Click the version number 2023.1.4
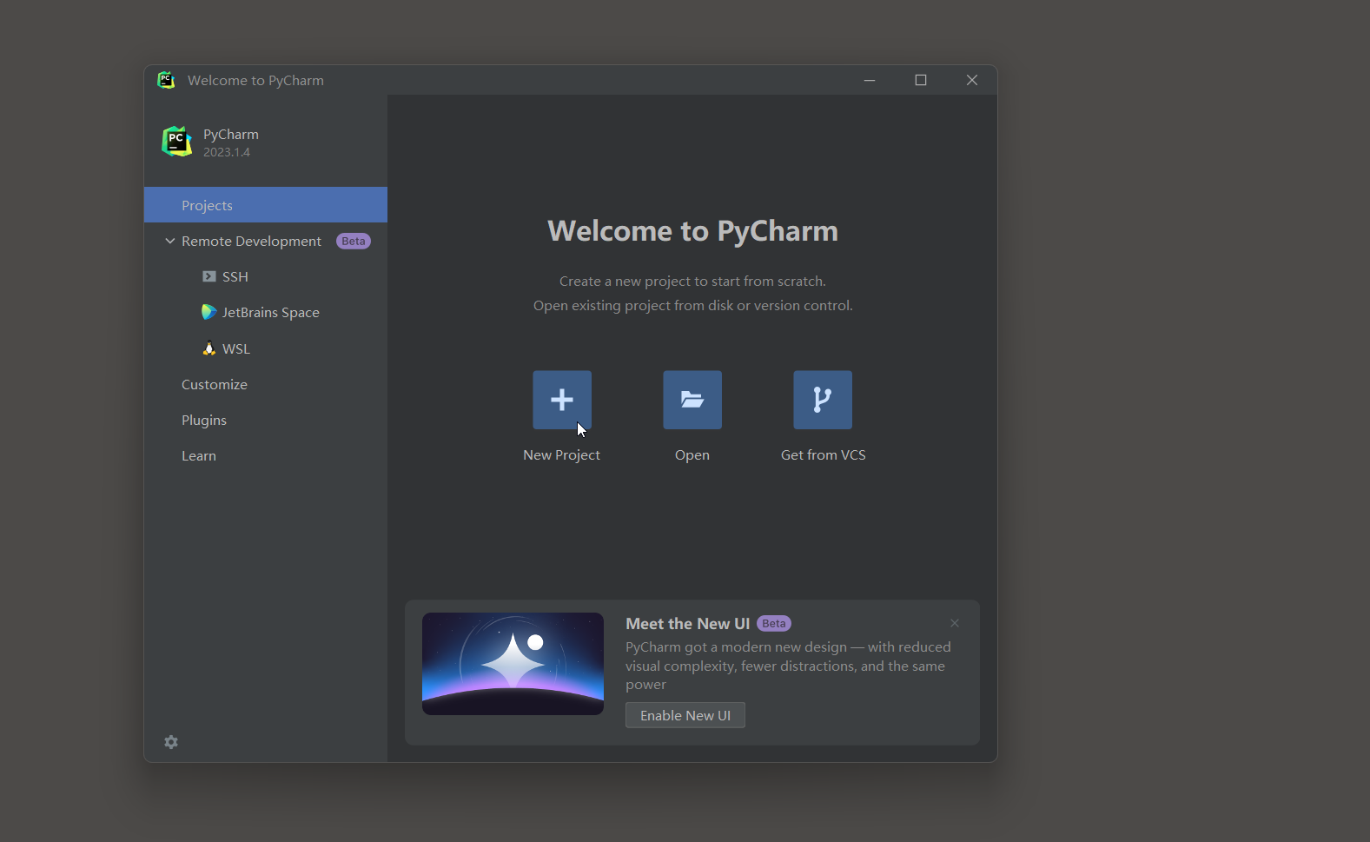This screenshot has height=842, width=1370. tap(227, 152)
